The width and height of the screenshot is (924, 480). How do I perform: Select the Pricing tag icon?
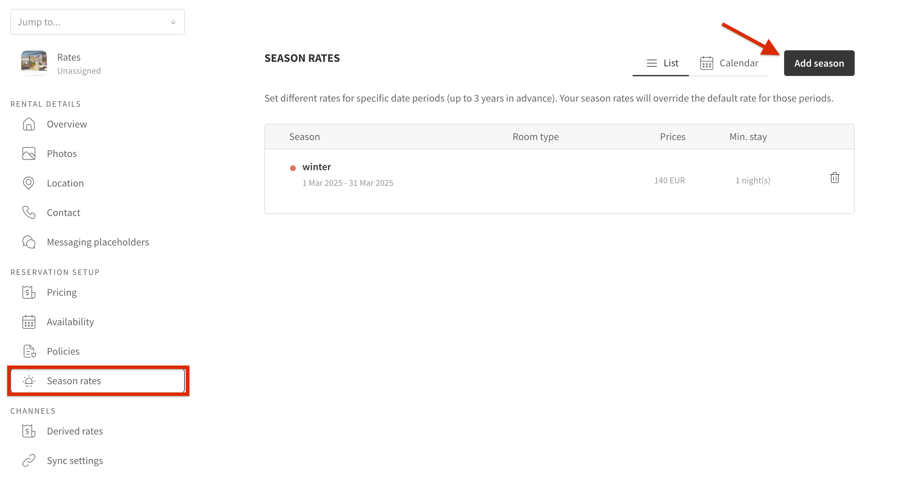pyautogui.click(x=29, y=292)
